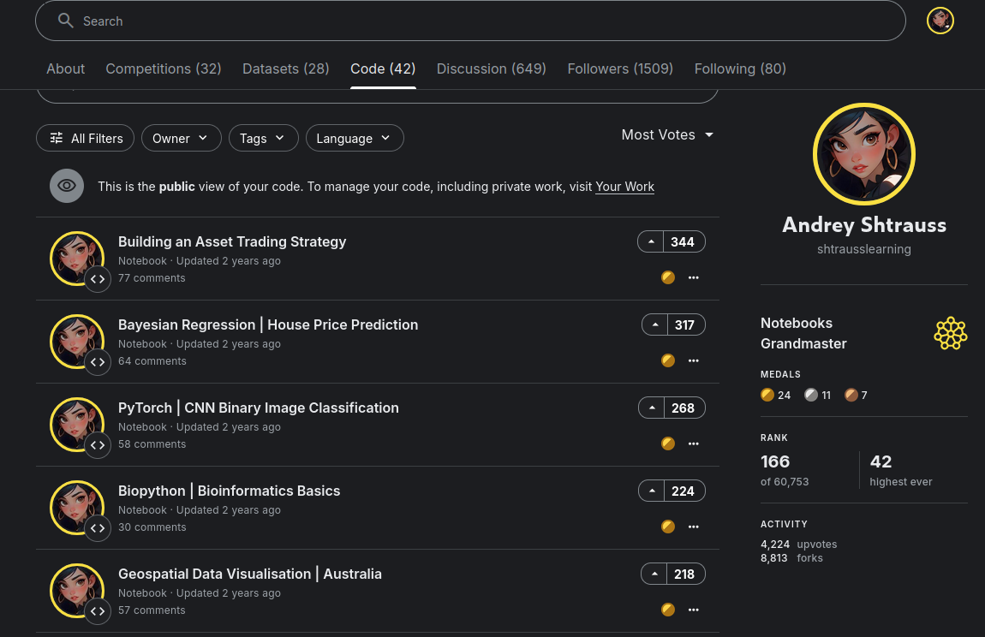The height and width of the screenshot is (637, 985).
Task: Open the Followers (1509) tab
Action: pyautogui.click(x=620, y=68)
